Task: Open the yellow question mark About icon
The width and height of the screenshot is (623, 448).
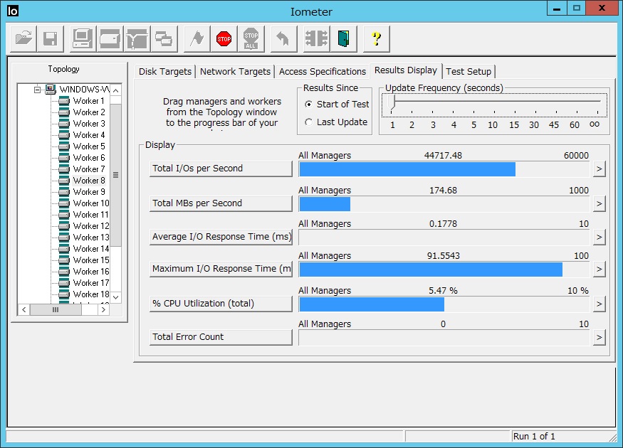Action: [377, 39]
